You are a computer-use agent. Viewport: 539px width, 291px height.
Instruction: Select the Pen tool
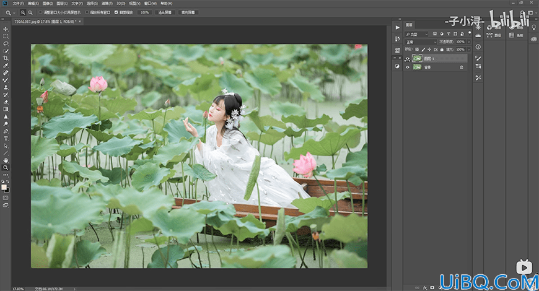click(6, 131)
